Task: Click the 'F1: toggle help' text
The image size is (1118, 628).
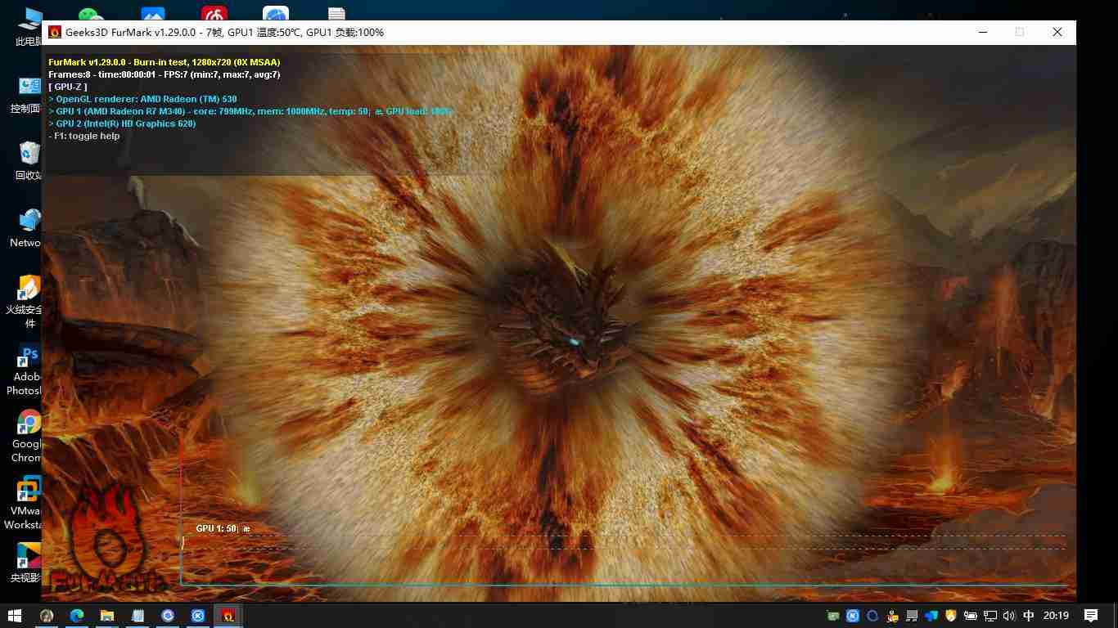Action: 83,136
